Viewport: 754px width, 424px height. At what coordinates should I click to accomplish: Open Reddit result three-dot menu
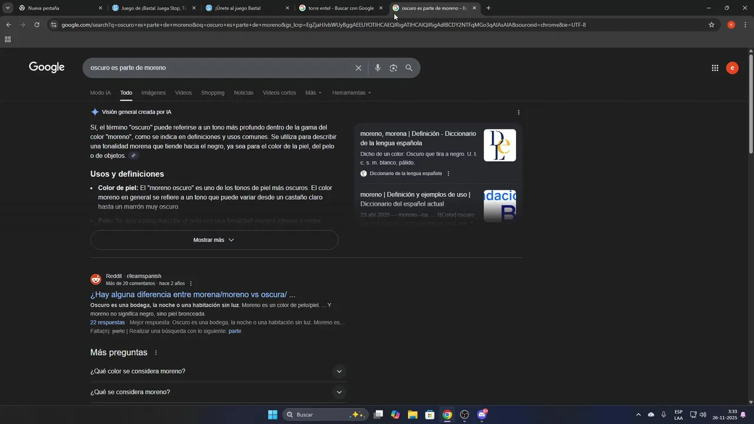click(191, 284)
